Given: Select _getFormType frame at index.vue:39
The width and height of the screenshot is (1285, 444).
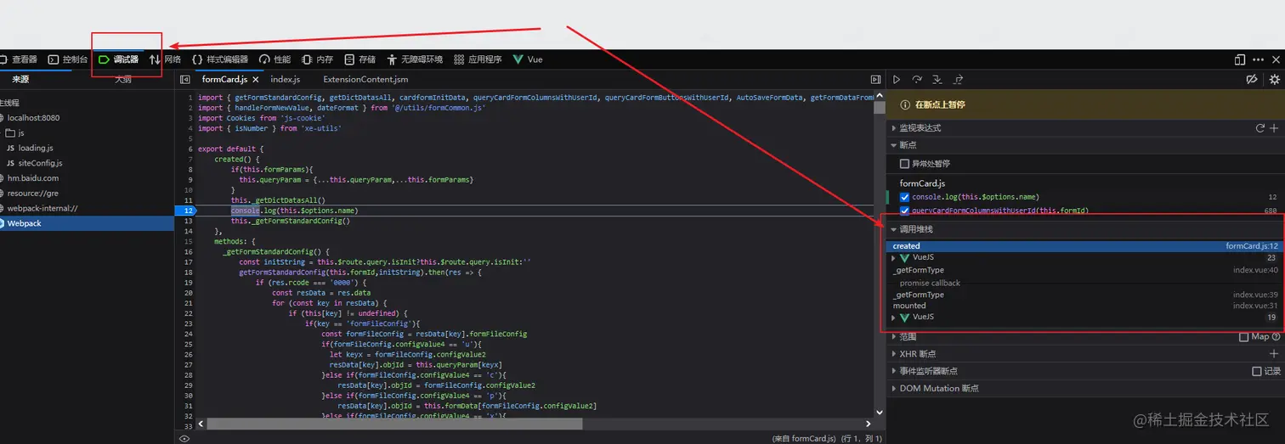Looking at the screenshot, I should click(1084, 295).
